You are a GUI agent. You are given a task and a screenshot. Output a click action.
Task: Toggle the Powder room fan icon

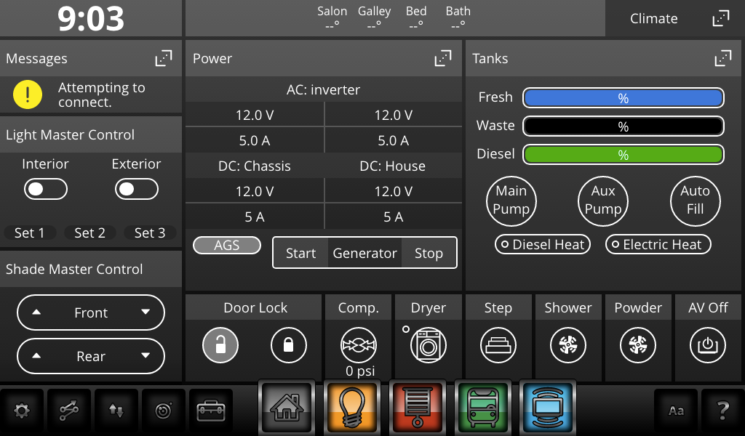pos(637,345)
